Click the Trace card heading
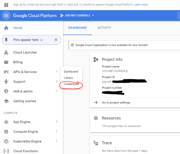The image size is (180, 154). pyautogui.click(x=107, y=143)
